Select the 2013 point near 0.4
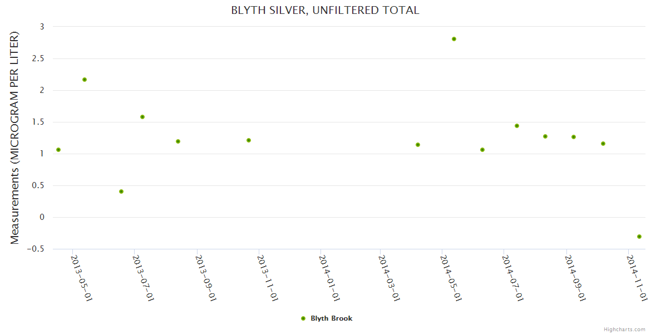This screenshot has width=651, height=334. [121, 191]
